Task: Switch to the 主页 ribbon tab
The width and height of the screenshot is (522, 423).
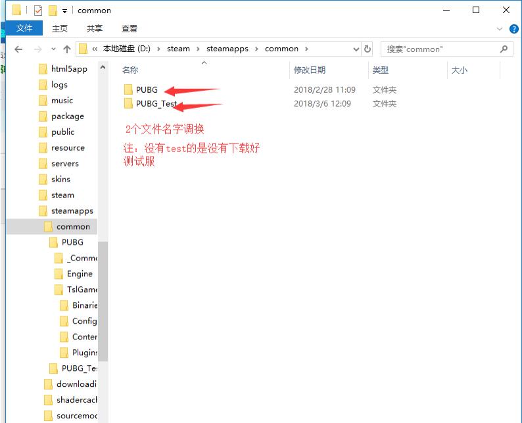Action: pos(60,29)
